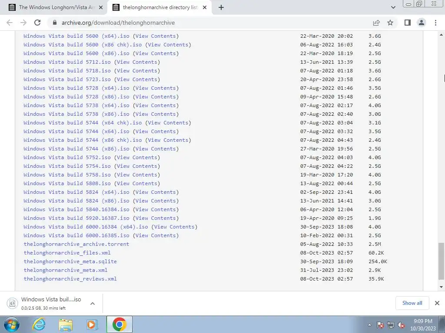Open Windows Vista build 5744 (x64 chk).iso link

coord(83,123)
